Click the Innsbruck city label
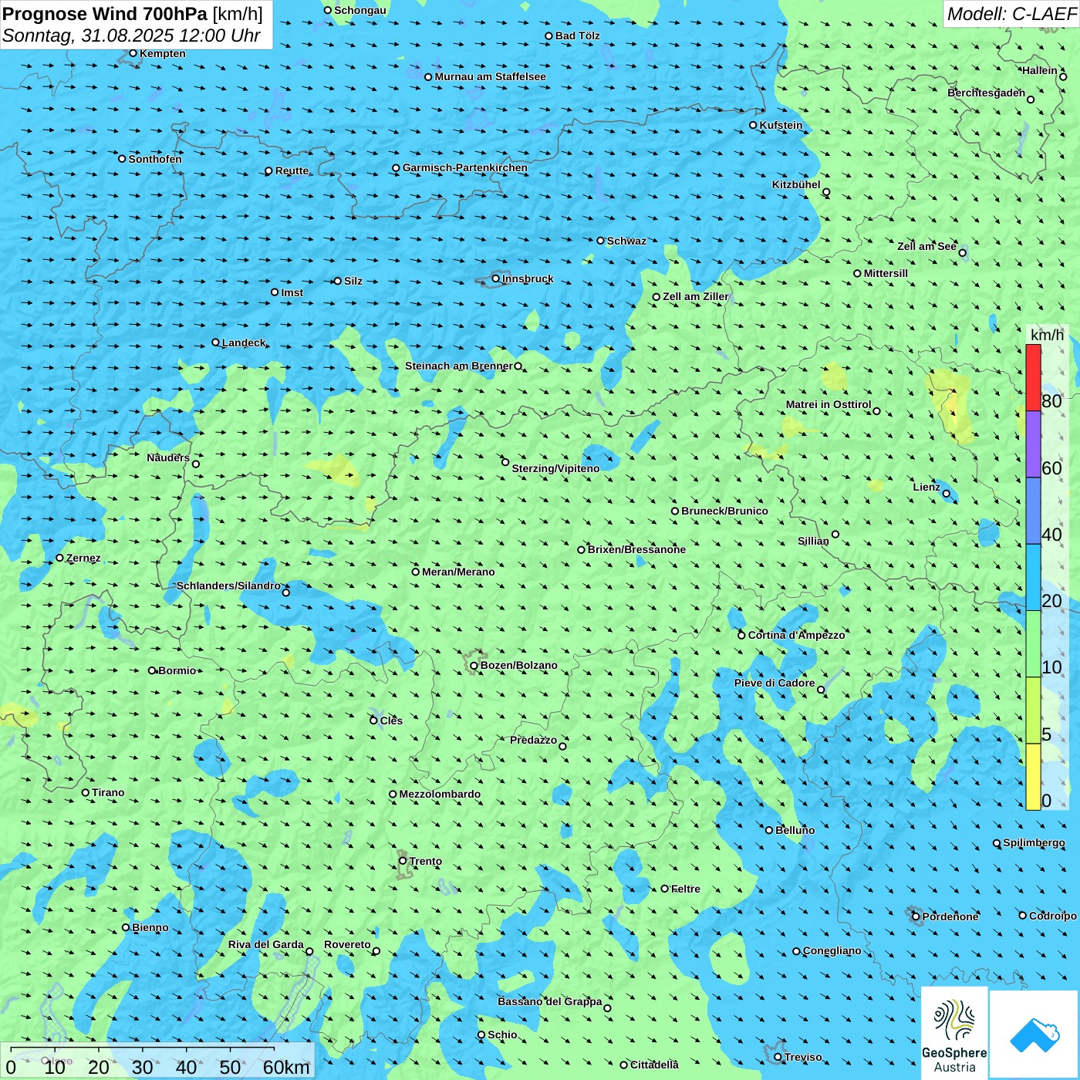The height and width of the screenshot is (1080, 1080). click(528, 278)
